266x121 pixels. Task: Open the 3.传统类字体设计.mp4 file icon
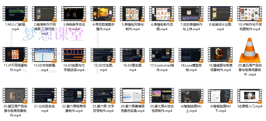(x=74, y=13)
